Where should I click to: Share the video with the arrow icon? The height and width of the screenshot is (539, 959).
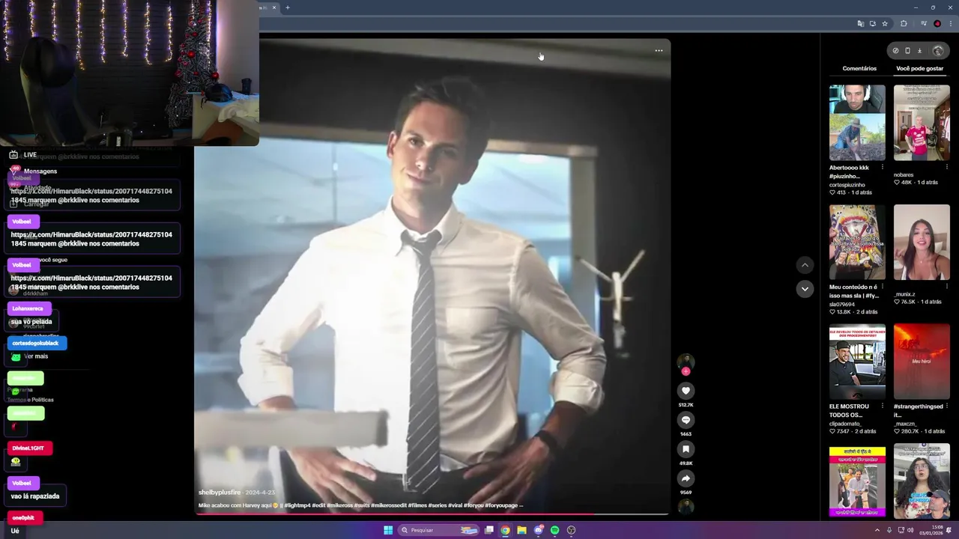pos(686,478)
